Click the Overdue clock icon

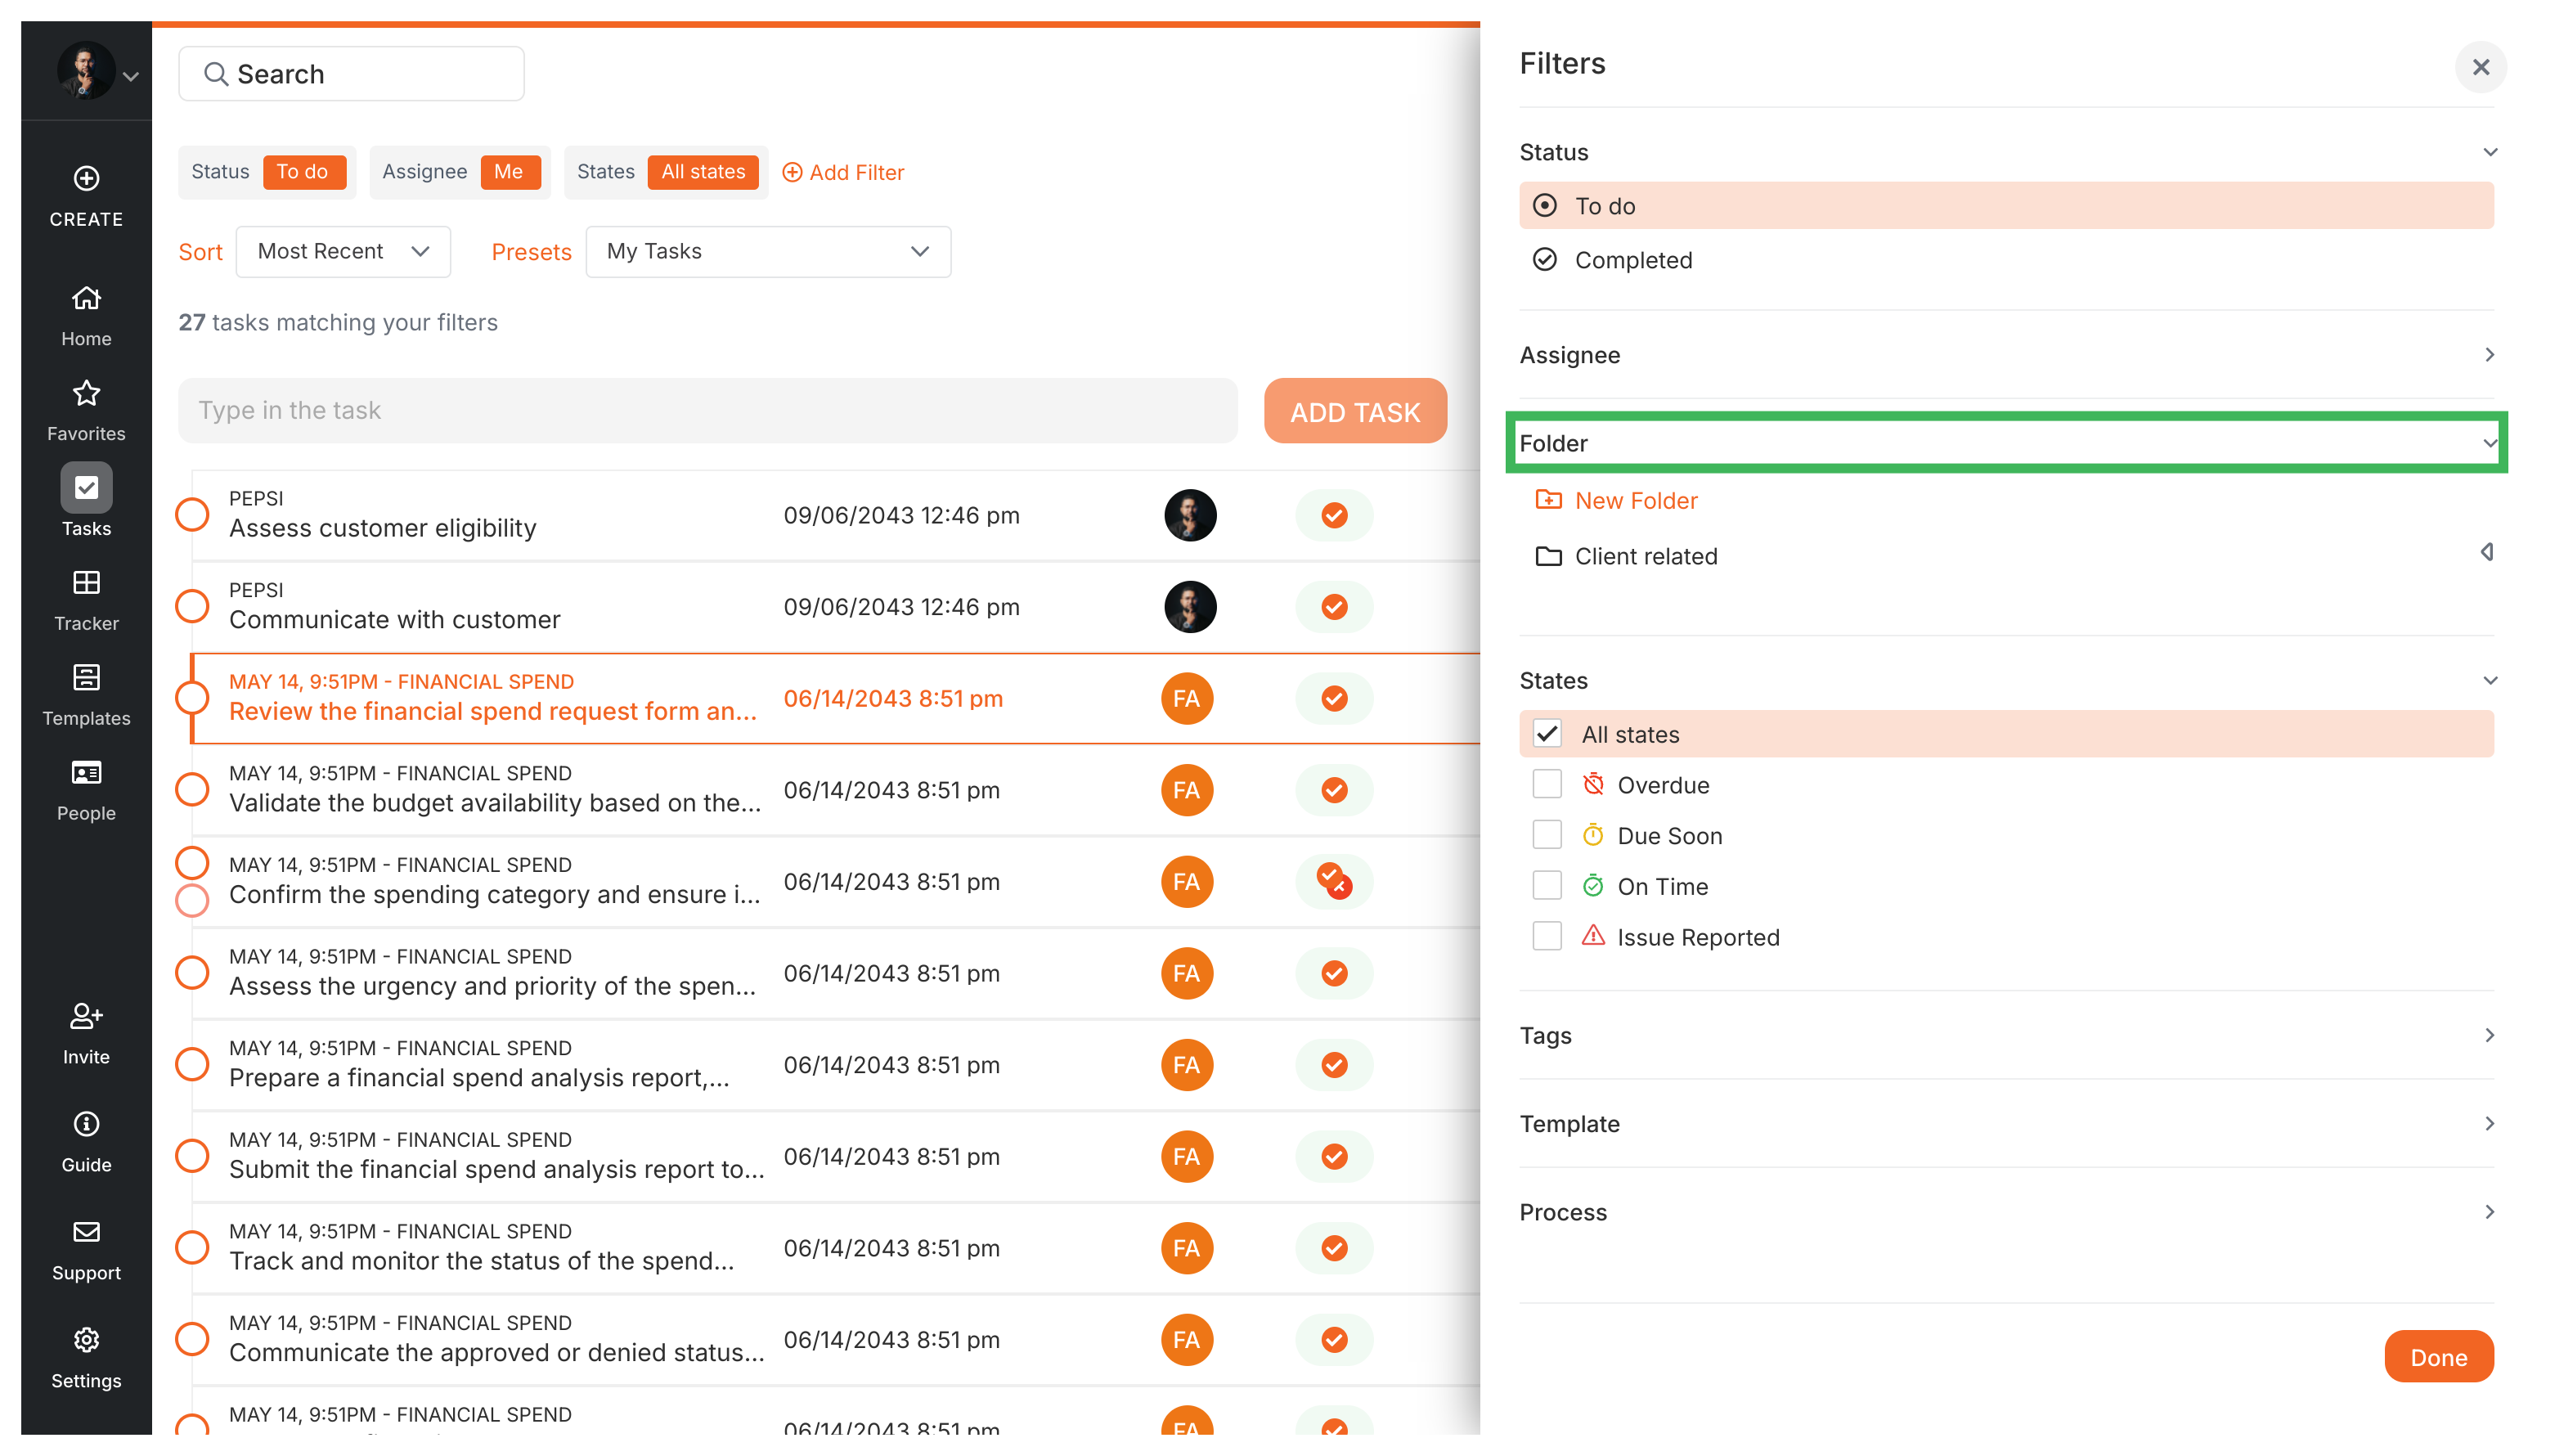click(x=1592, y=784)
